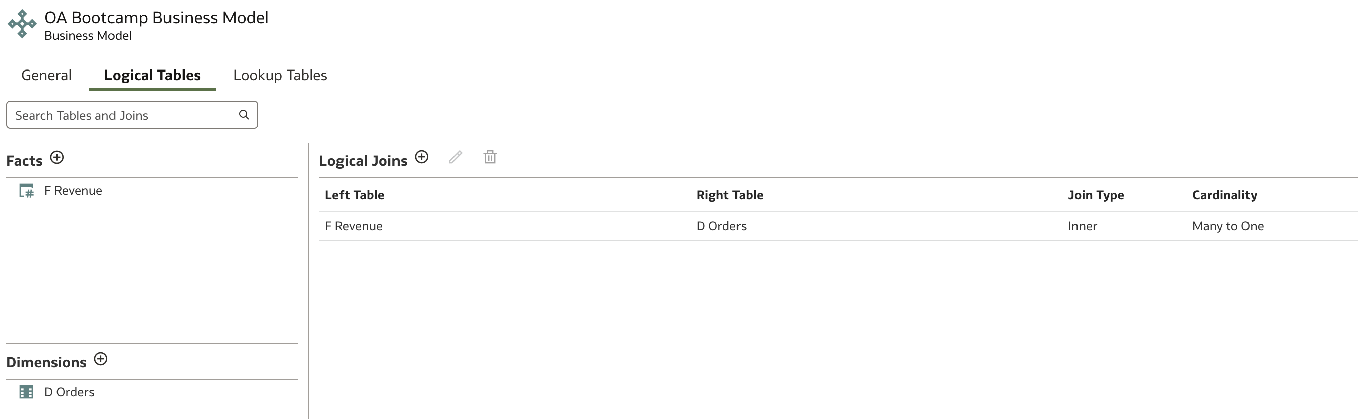Viewport: 1361px width, 419px height.
Task: Click the D Orders dimension table icon
Action: [x=26, y=392]
